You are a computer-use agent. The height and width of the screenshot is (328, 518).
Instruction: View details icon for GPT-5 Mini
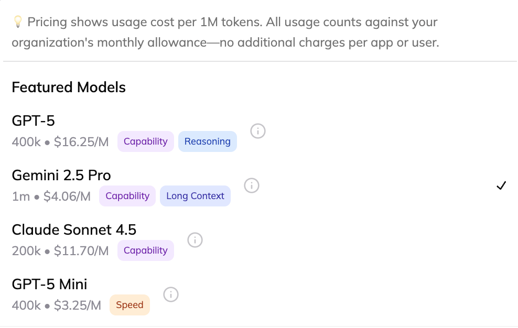point(171,294)
